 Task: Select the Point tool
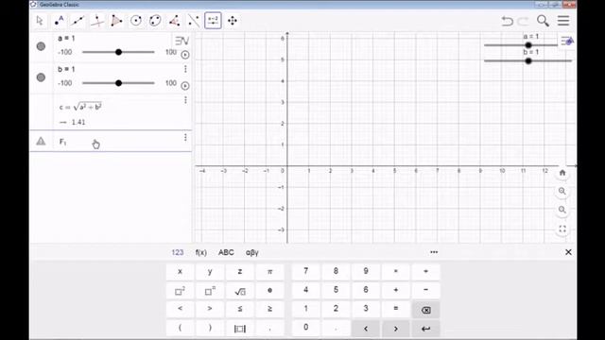pos(59,21)
